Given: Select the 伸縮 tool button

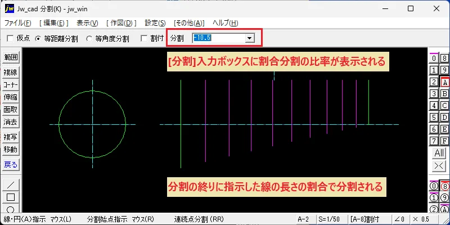Looking at the screenshot, I should [x=11, y=97].
